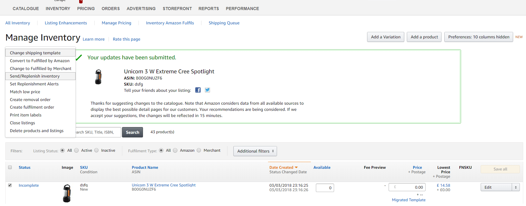Open the REPORTS menu
Viewport: 526px width, 206px height.
pyautogui.click(x=209, y=9)
